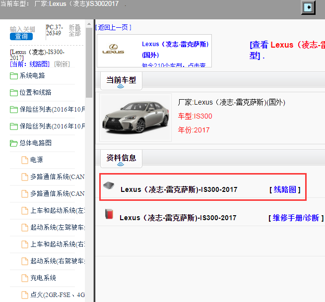The image size is (325, 302).
Task: Click [查看 Lexus 车型] link at right
Action: [x=287, y=50]
